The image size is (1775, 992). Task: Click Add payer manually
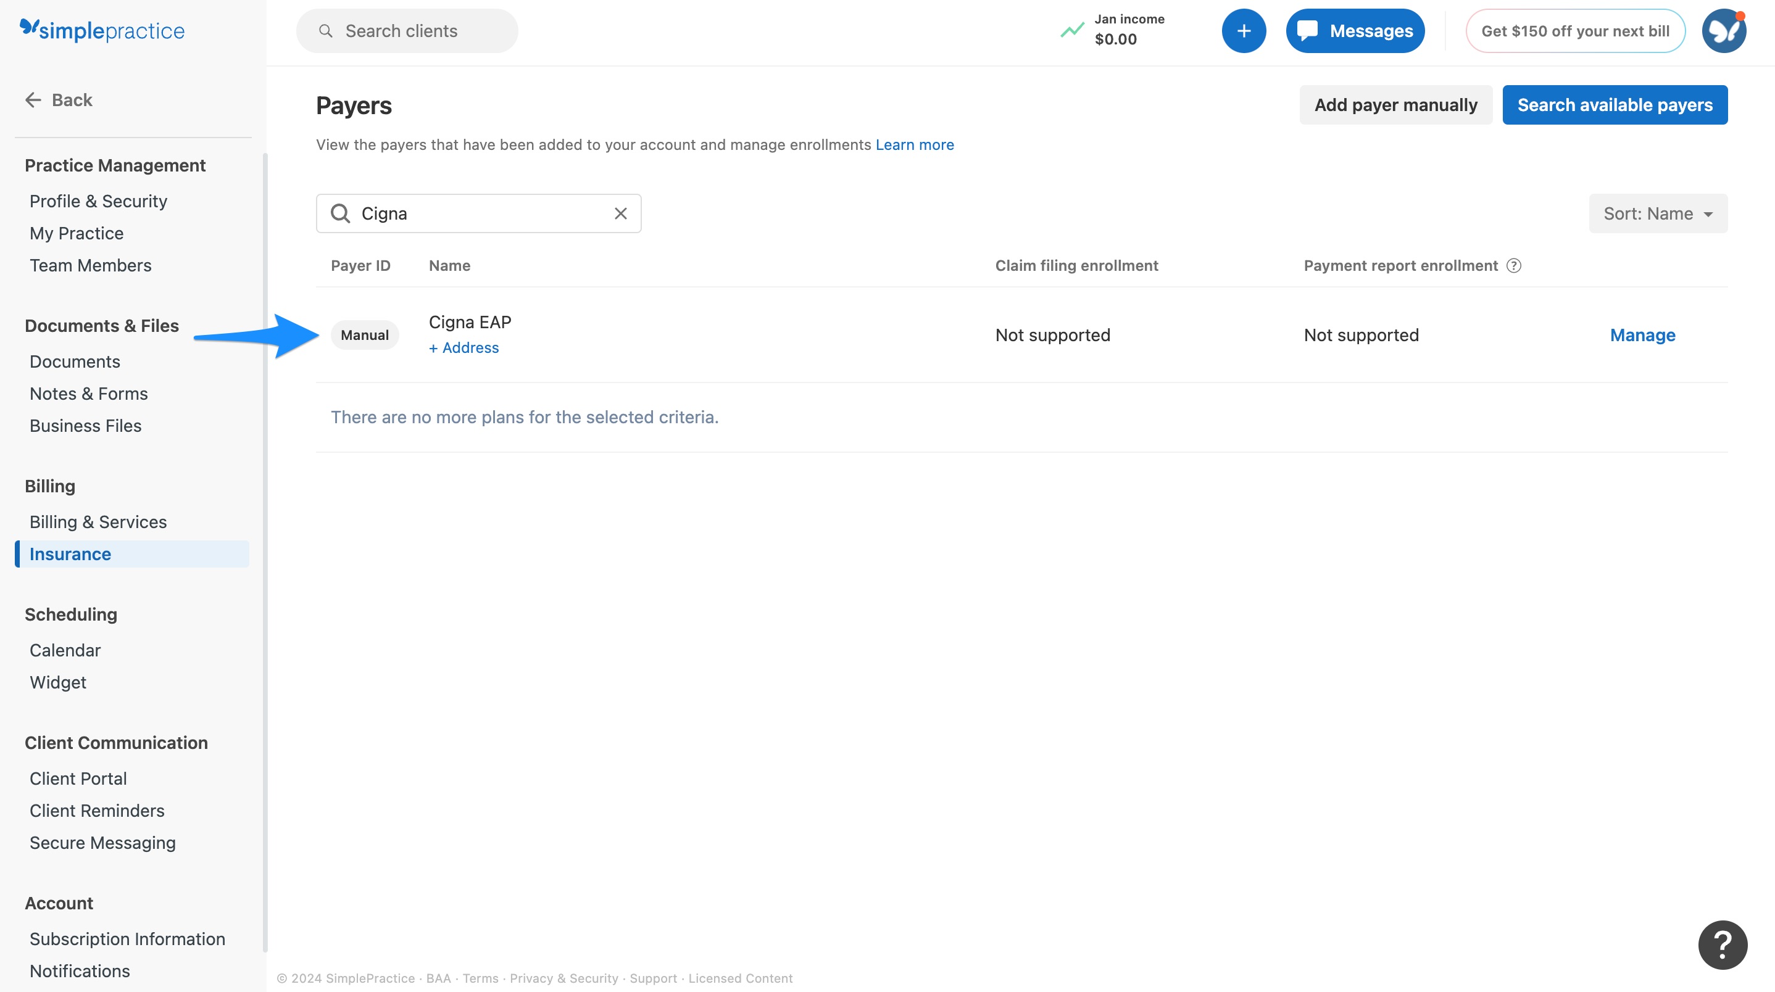(1395, 105)
